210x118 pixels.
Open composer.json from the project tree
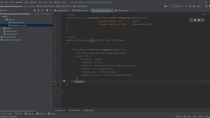coord(11,31)
